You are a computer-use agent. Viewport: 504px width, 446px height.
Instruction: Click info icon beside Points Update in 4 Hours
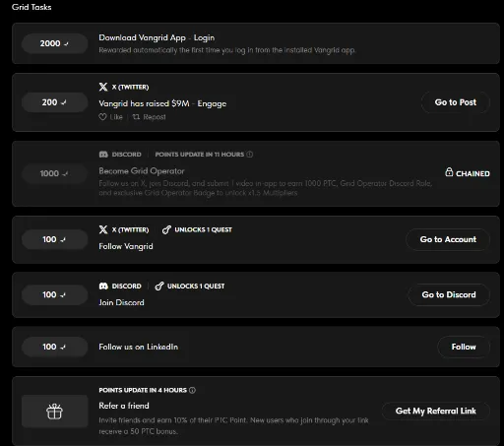click(193, 390)
